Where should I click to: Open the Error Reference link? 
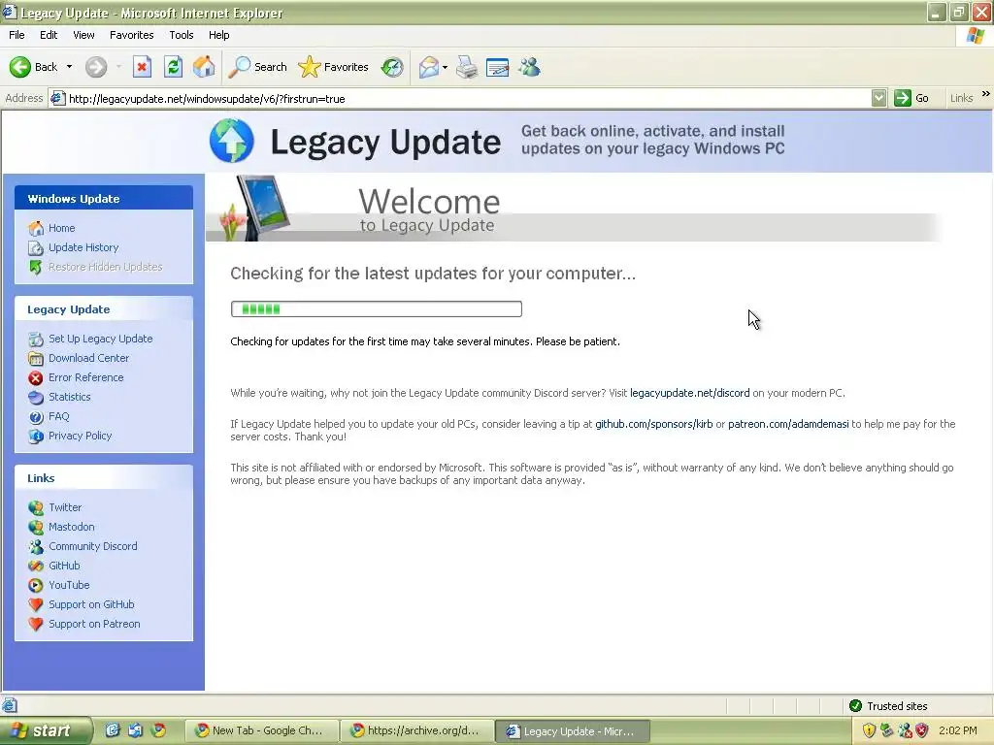(x=85, y=377)
